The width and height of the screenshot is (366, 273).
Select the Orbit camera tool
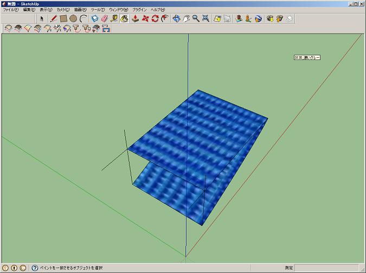[x=176, y=18]
